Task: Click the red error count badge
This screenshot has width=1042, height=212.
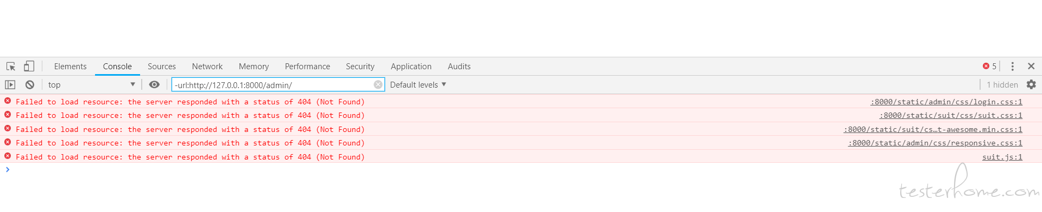Action: [x=989, y=66]
